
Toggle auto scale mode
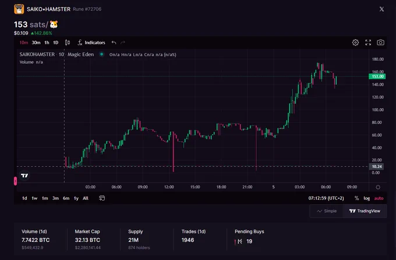click(x=379, y=198)
